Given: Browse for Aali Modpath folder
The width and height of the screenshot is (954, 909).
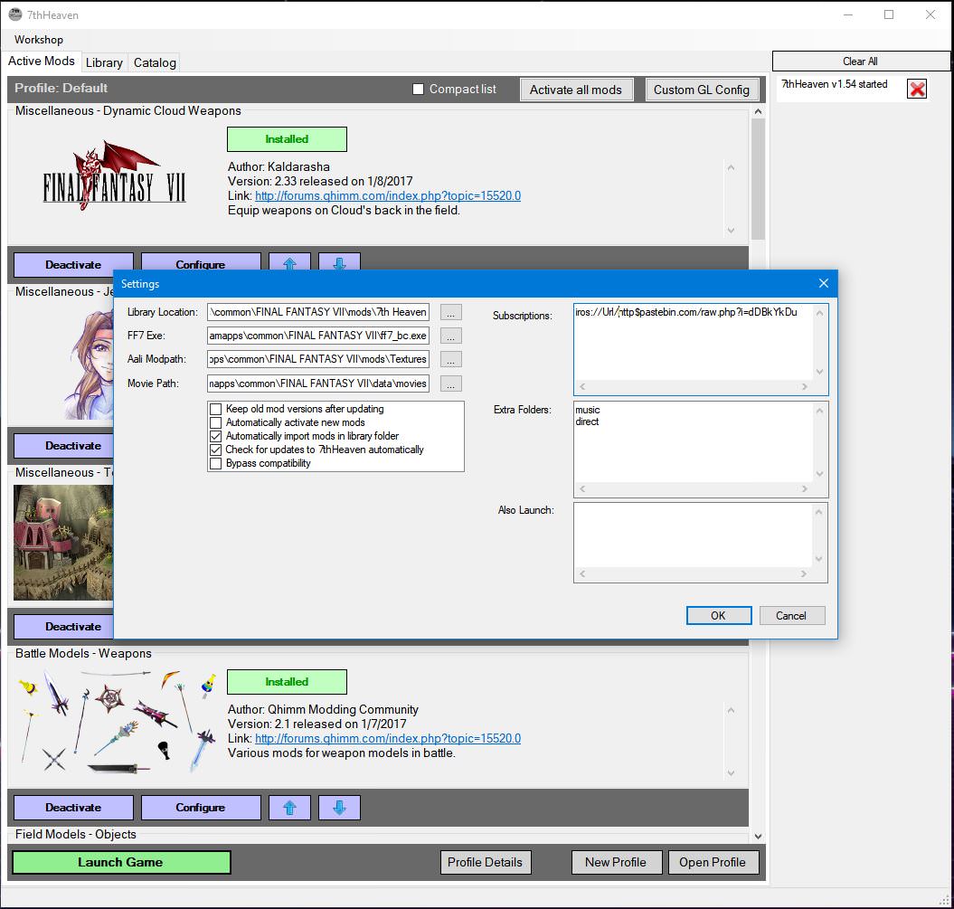Looking at the screenshot, I should [451, 360].
